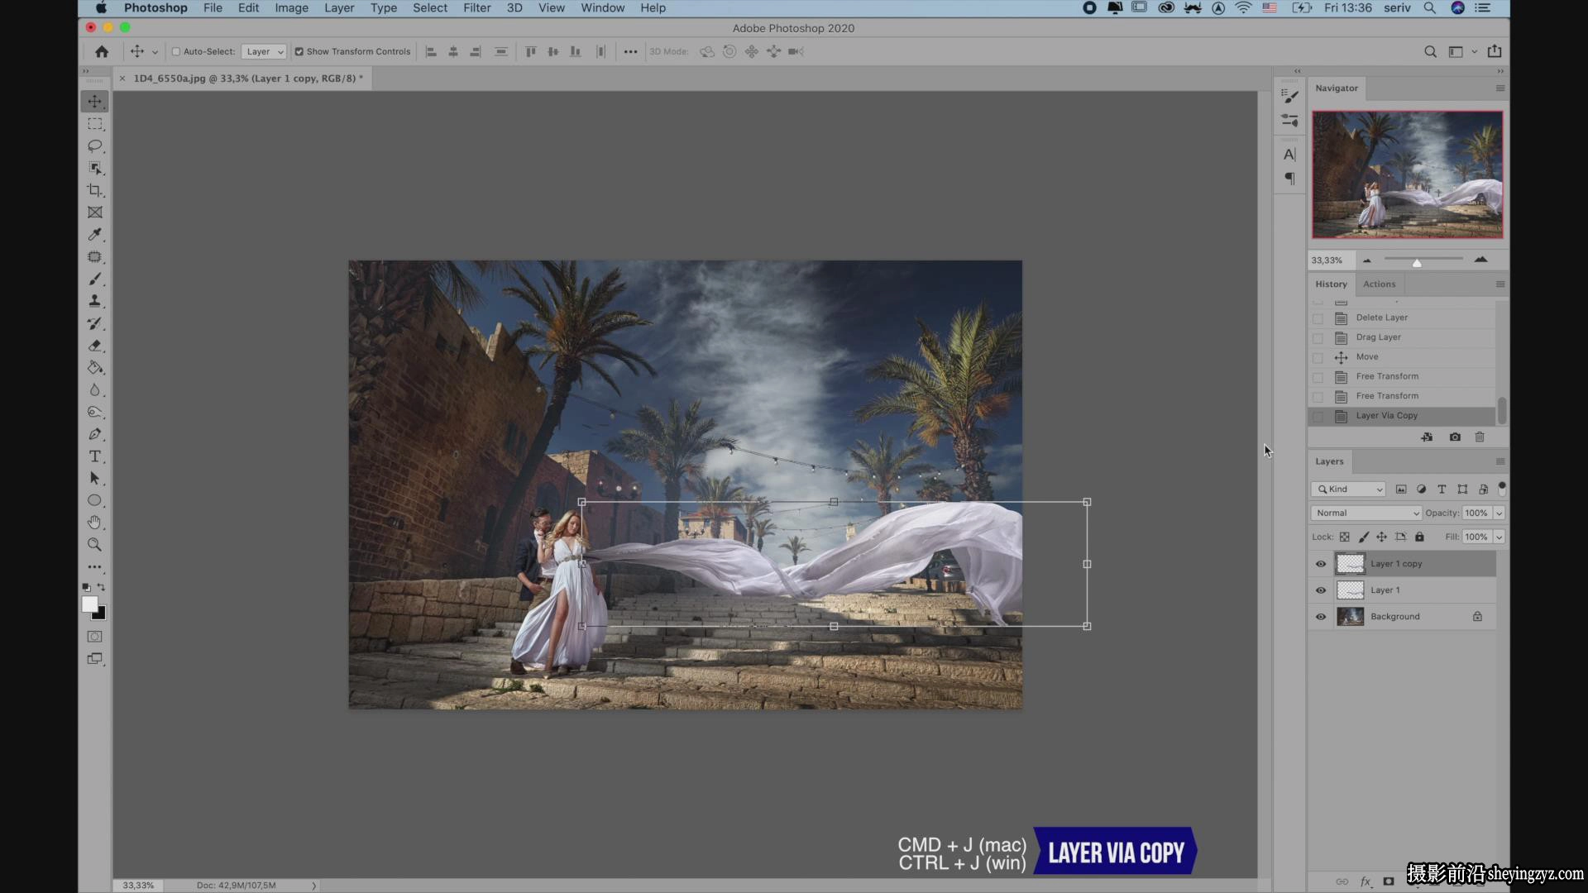The width and height of the screenshot is (1588, 893).
Task: Select the Ellipse shape tool
Action: 95,501
